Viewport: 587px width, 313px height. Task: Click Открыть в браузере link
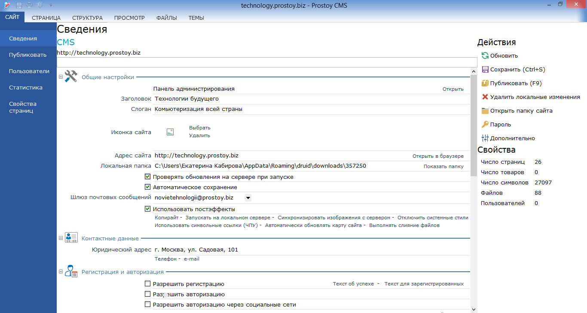[x=438, y=156]
